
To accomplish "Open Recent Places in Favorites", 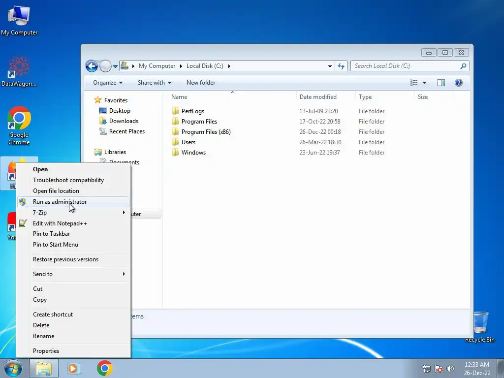I will [126, 131].
